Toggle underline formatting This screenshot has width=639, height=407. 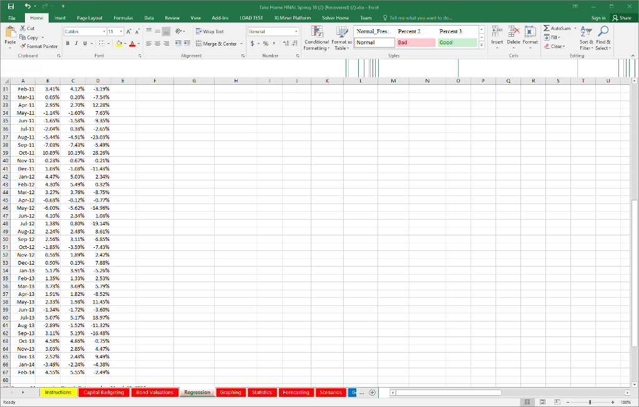[x=85, y=43]
